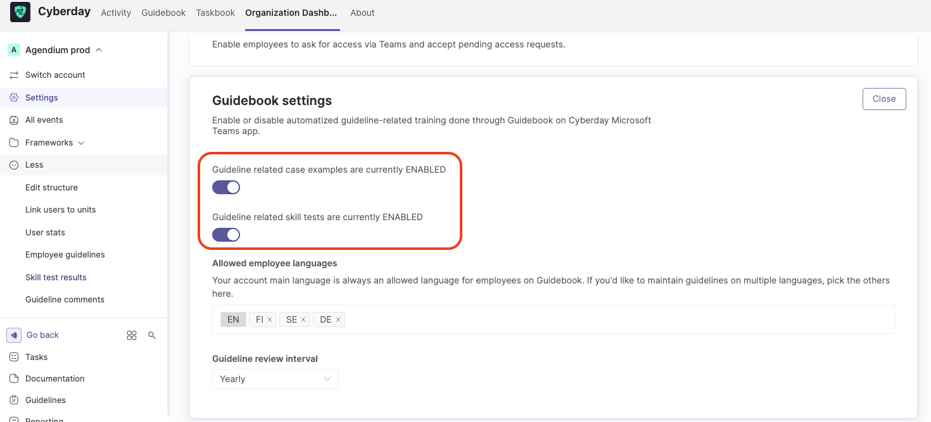Click the Guideline review interval label

tap(265, 359)
